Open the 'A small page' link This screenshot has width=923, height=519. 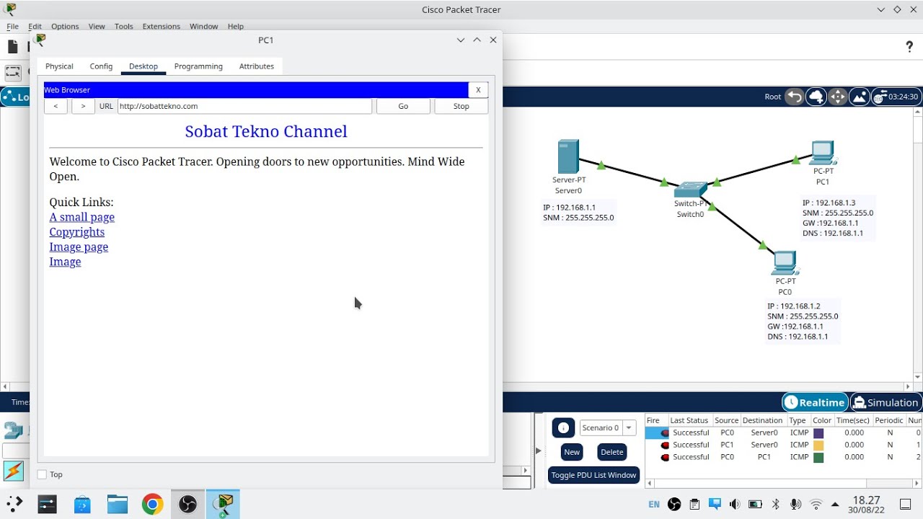click(x=81, y=217)
